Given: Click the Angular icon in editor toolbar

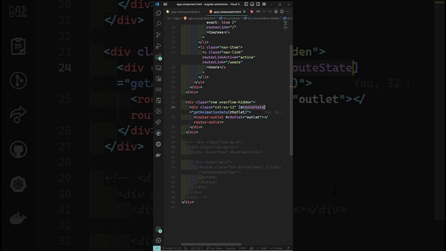Looking at the screenshot, I should 252,12.
